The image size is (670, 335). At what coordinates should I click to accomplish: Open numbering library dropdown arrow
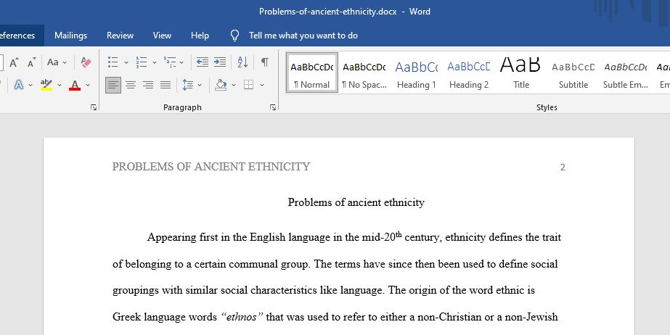coord(155,62)
